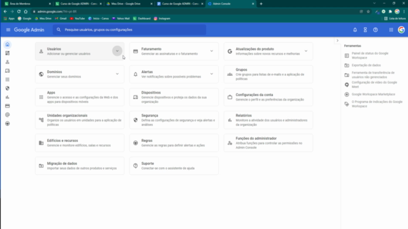Expand the Alertas card chevron
The height and width of the screenshot is (229, 408).
pyautogui.click(x=212, y=74)
